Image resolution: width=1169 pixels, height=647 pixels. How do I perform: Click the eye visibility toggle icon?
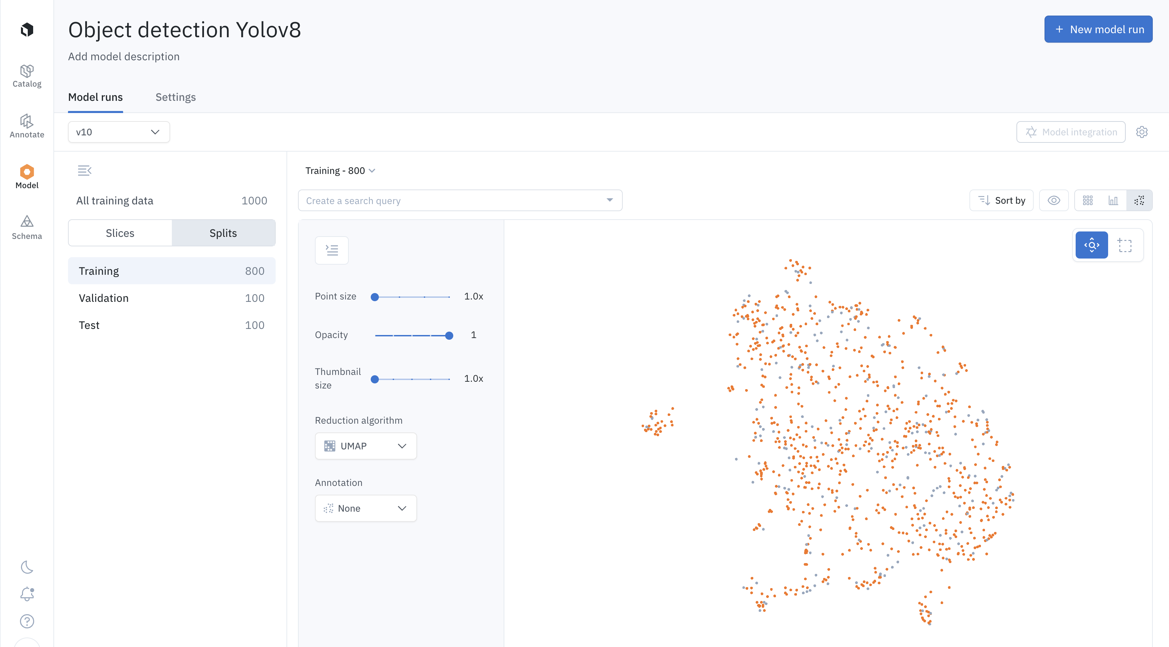coord(1054,200)
